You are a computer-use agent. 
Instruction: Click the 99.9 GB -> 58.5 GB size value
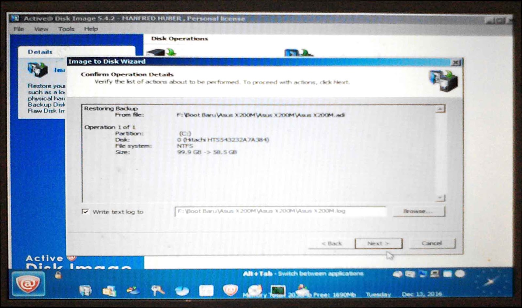[207, 152]
